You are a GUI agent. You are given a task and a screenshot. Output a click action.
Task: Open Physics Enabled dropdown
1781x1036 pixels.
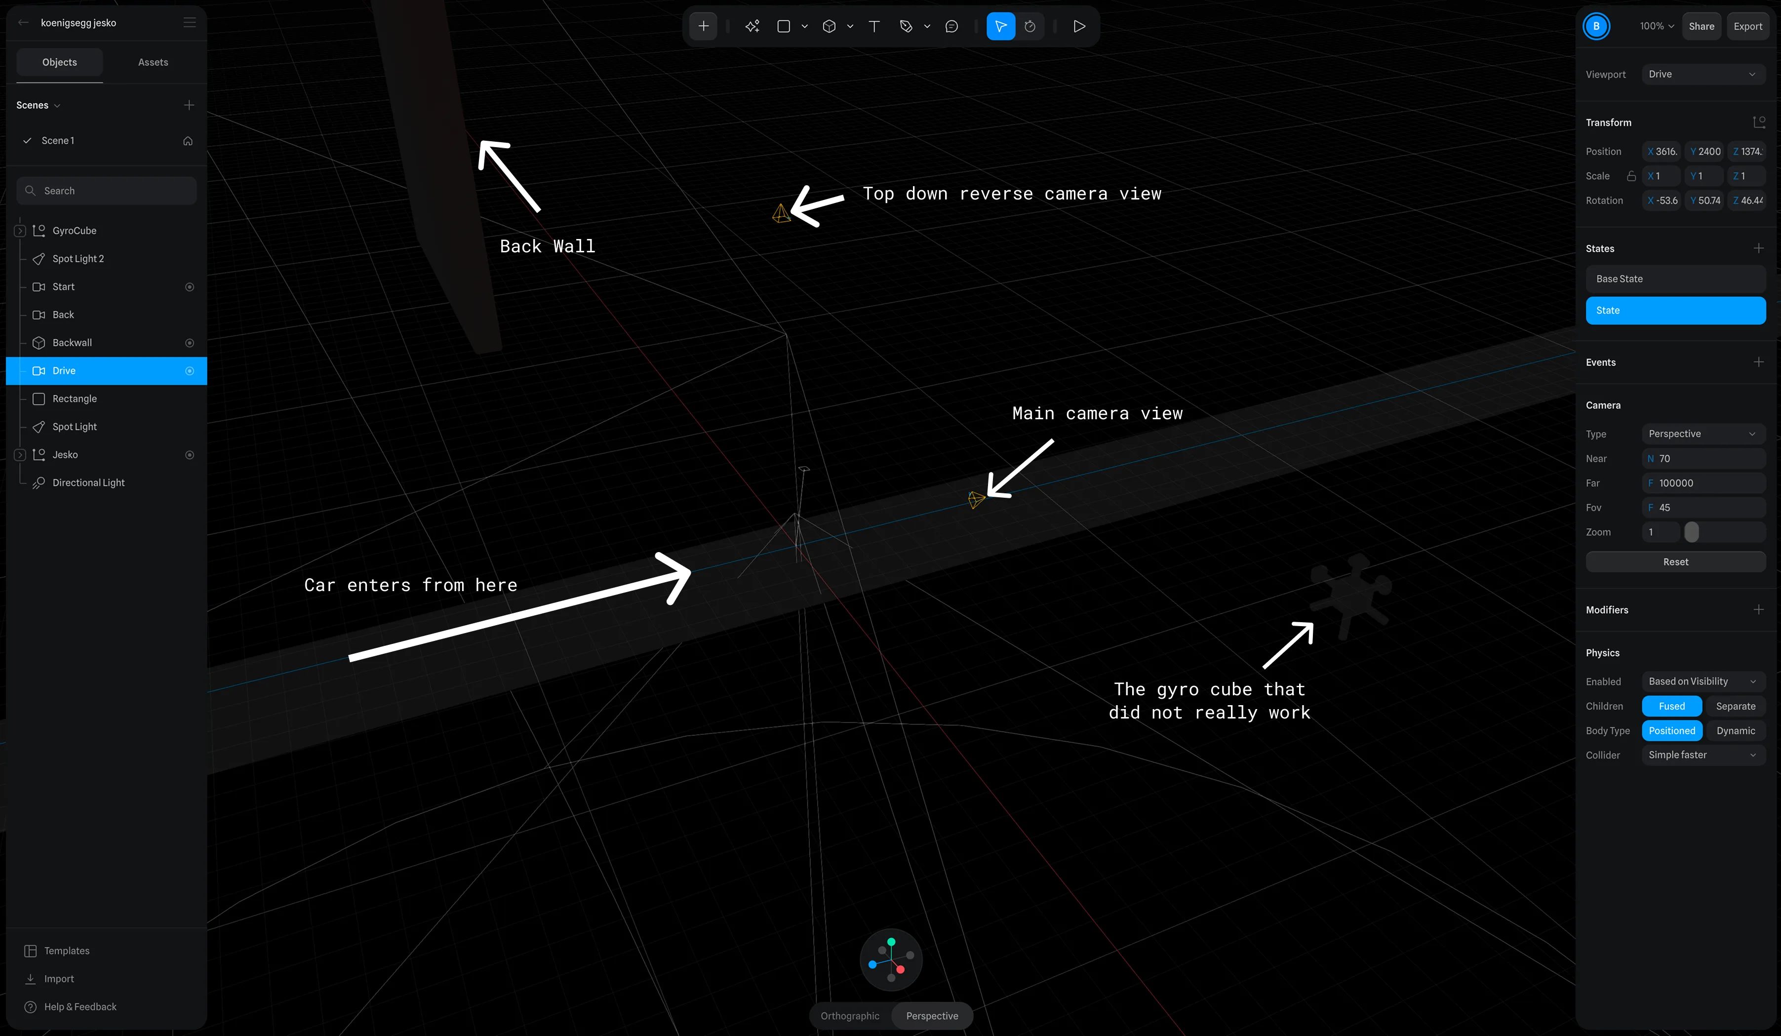[x=1703, y=681]
